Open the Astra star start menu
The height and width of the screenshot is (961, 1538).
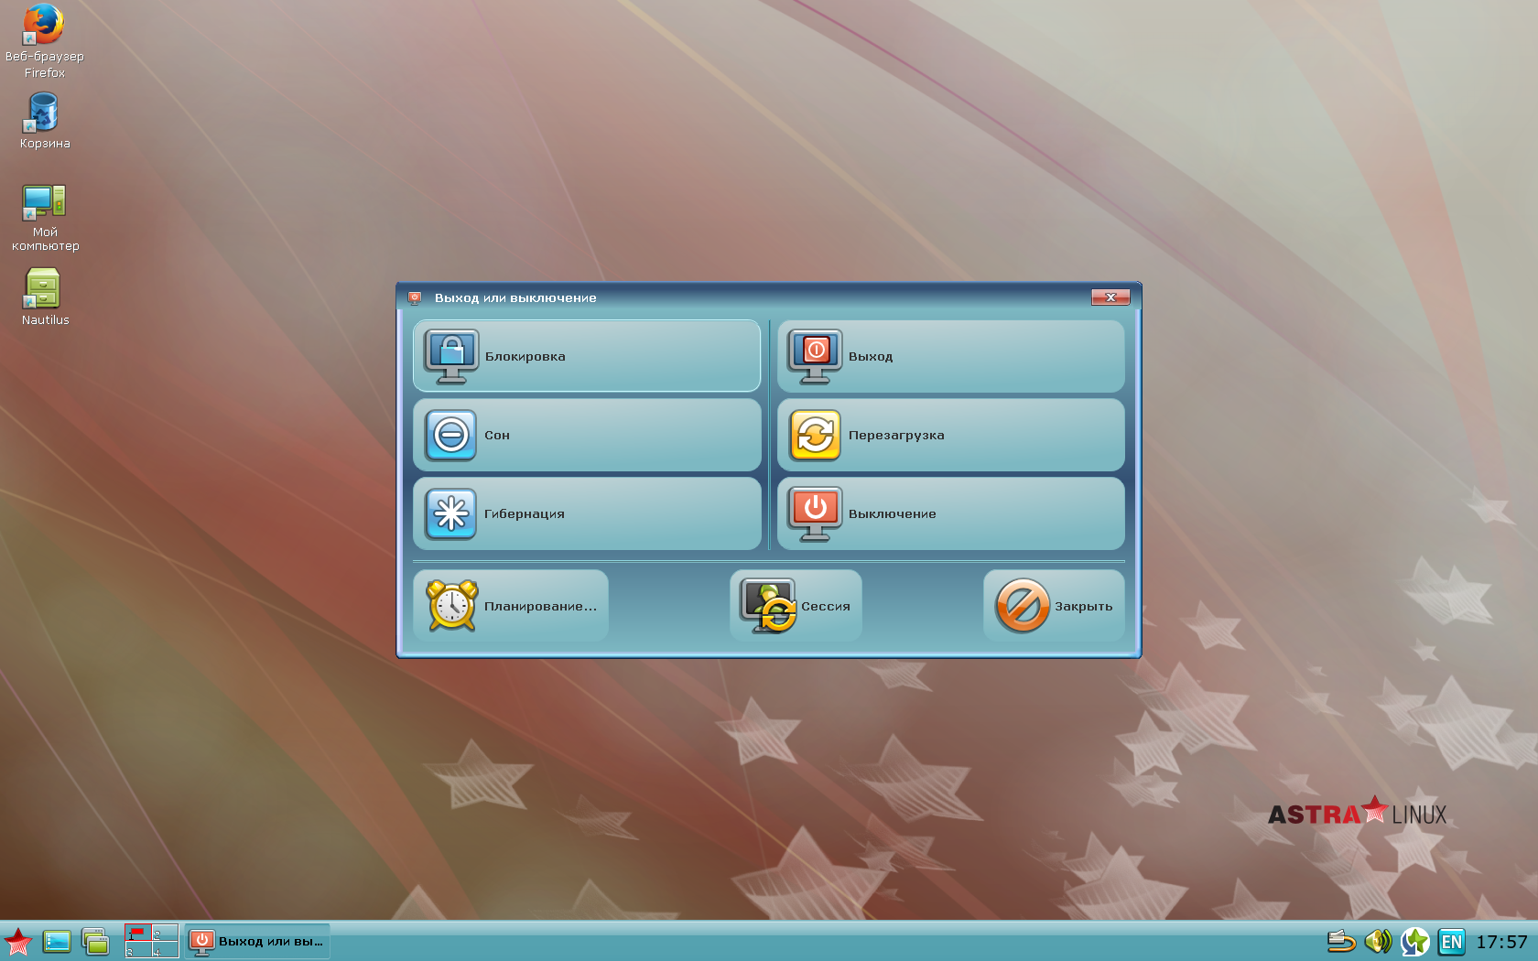pyautogui.click(x=17, y=941)
